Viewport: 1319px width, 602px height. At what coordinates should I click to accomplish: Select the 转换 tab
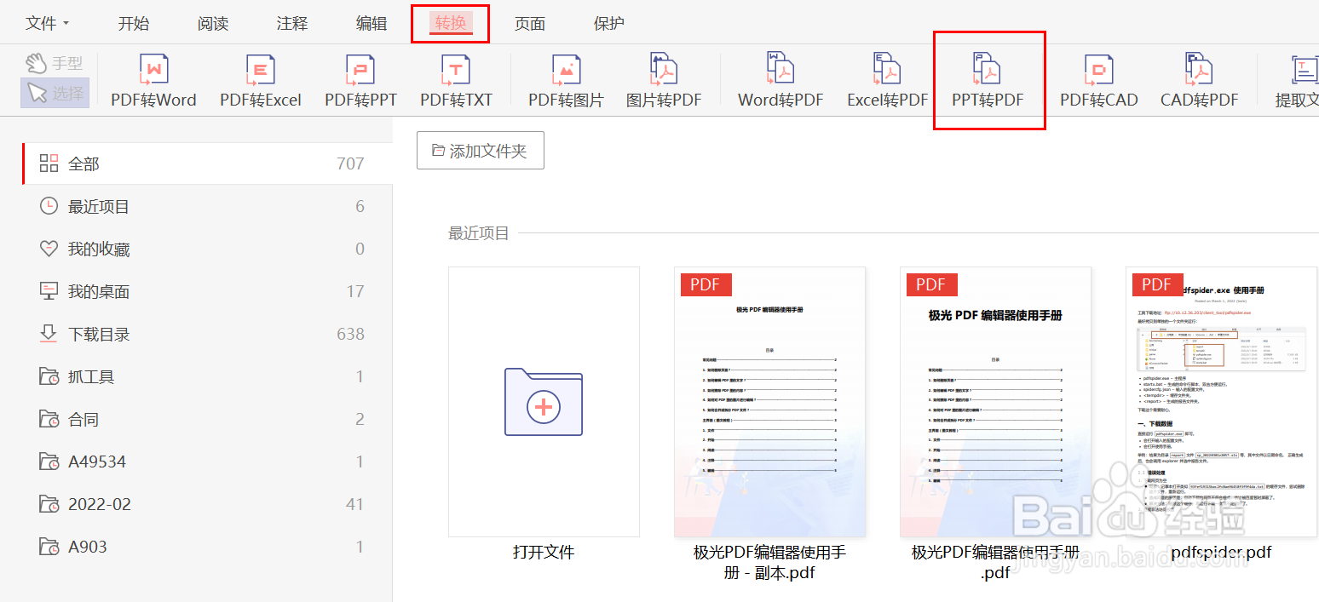(x=451, y=23)
